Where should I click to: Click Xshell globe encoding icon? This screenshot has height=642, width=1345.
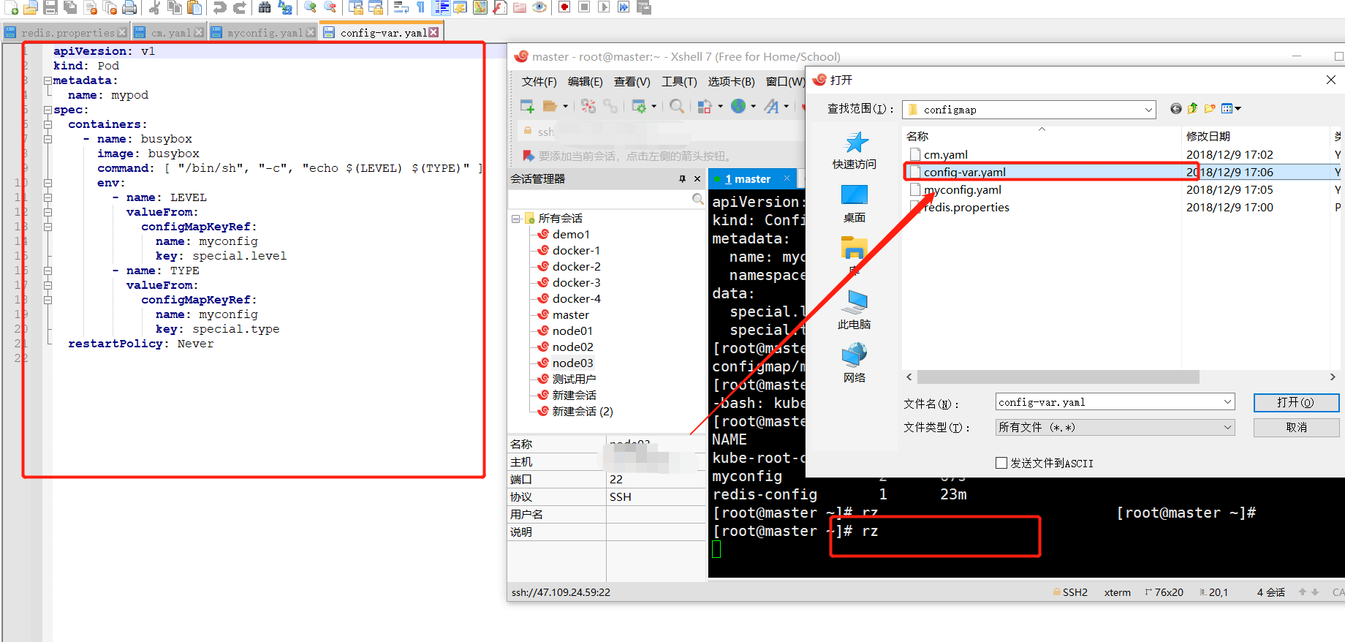tap(739, 107)
